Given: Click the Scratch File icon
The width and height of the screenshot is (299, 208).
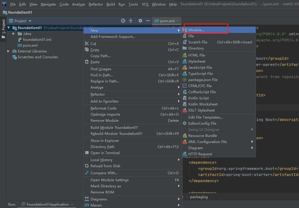Looking at the screenshot, I should [x=185, y=42].
